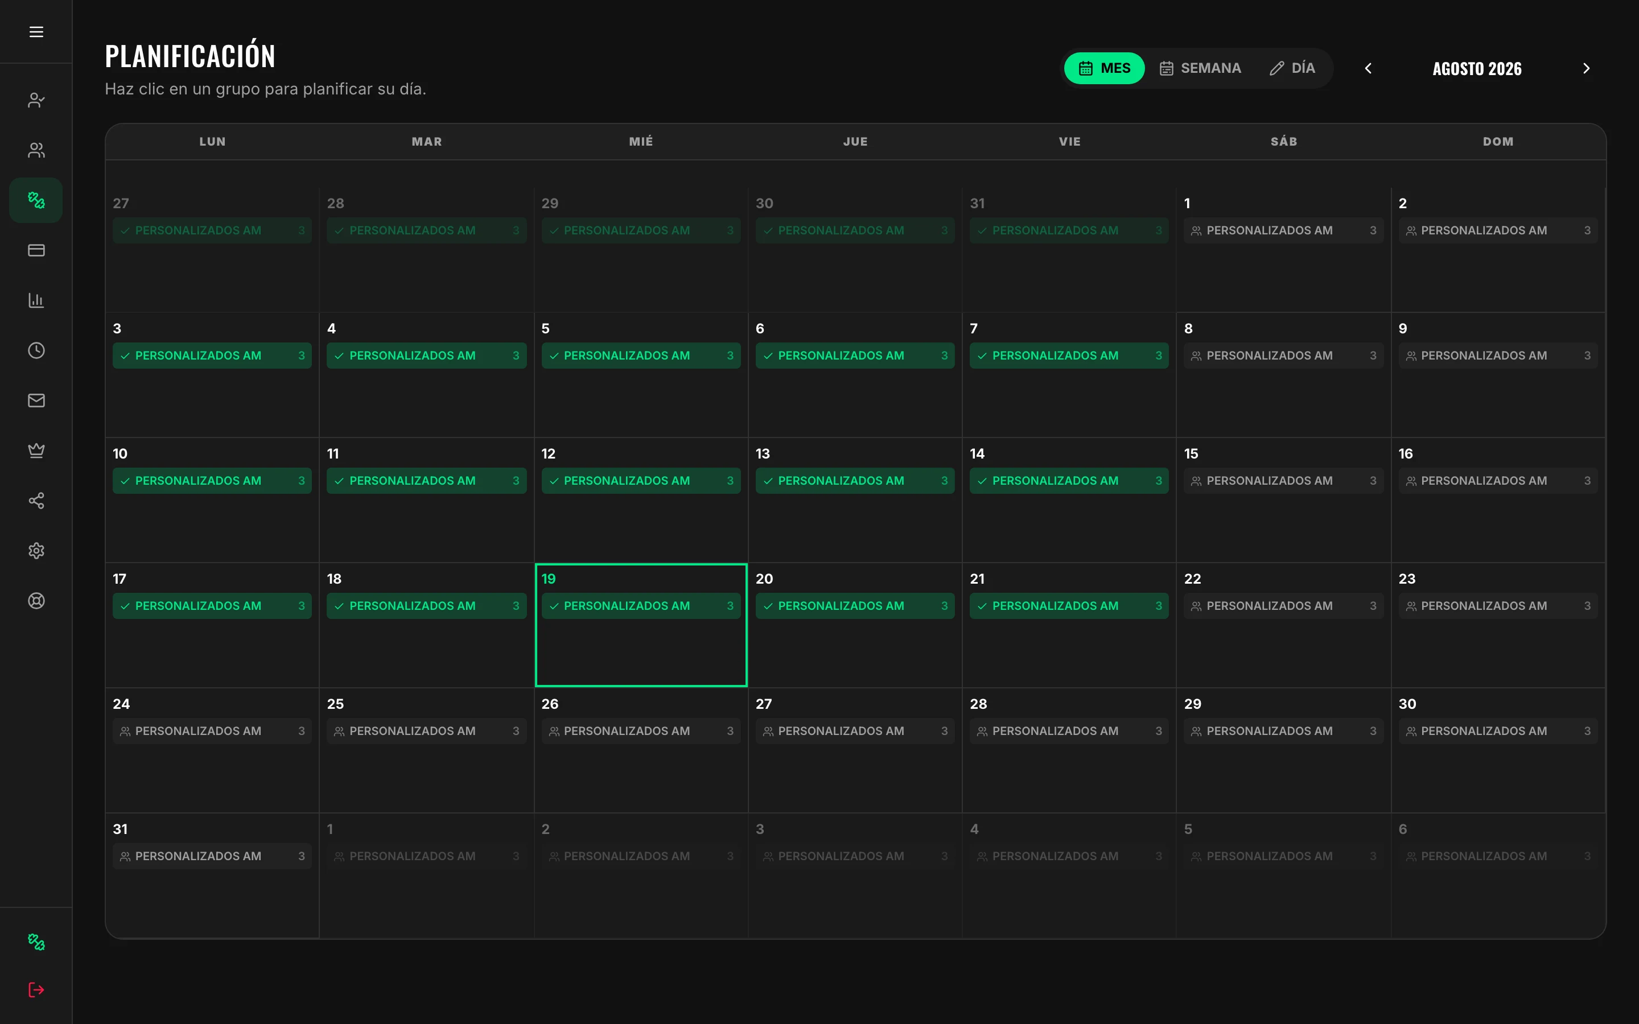The image size is (1639, 1024).
Task: Open the credit card payments sidebar icon
Action: point(36,250)
